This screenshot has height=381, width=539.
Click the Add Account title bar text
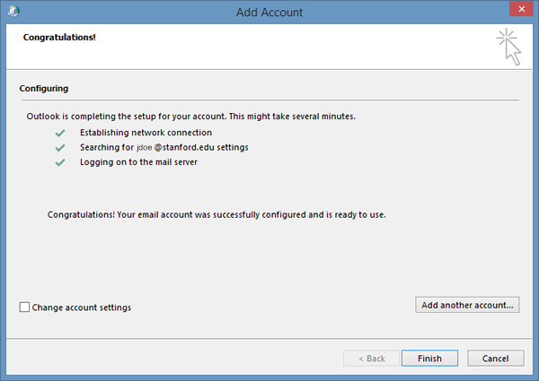(x=269, y=12)
